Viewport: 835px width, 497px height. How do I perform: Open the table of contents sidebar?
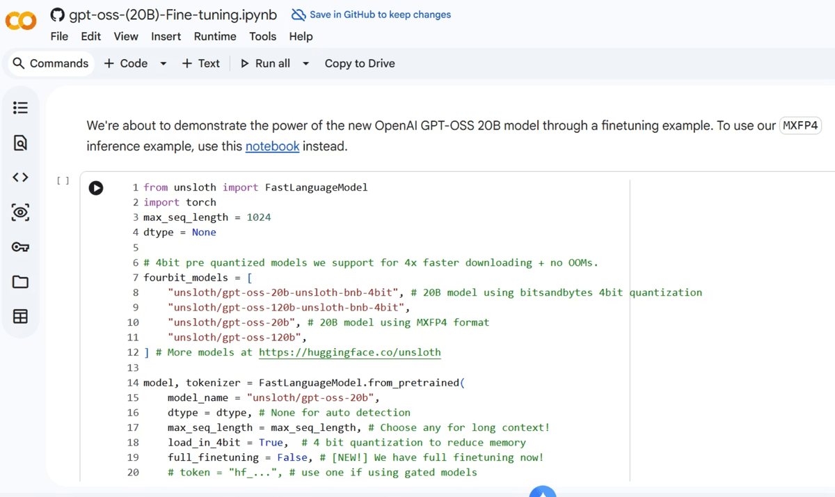20,107
